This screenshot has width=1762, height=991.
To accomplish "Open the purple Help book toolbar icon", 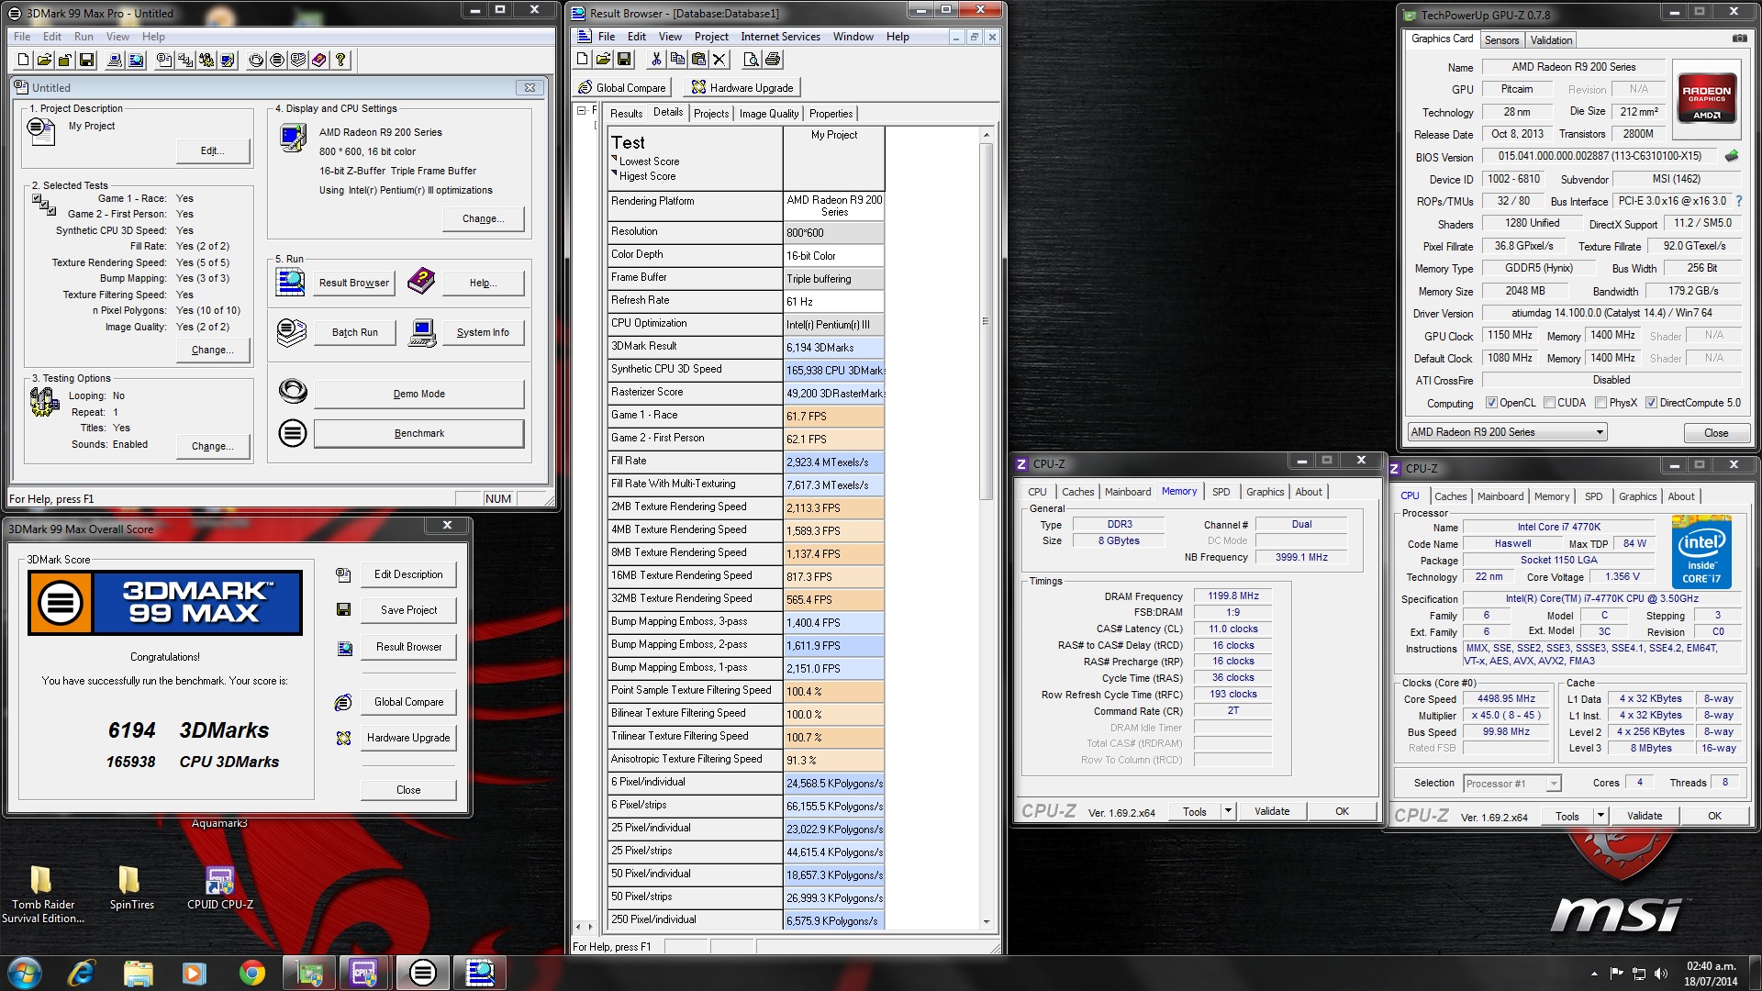I will pos(319,60).
